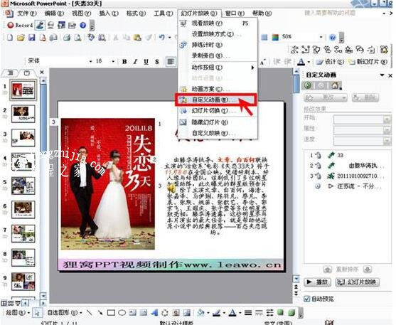The image size is (396, 325).
Task: Choose 观看放映 from the slideshow menu
Action: click(x=218, y=23)
